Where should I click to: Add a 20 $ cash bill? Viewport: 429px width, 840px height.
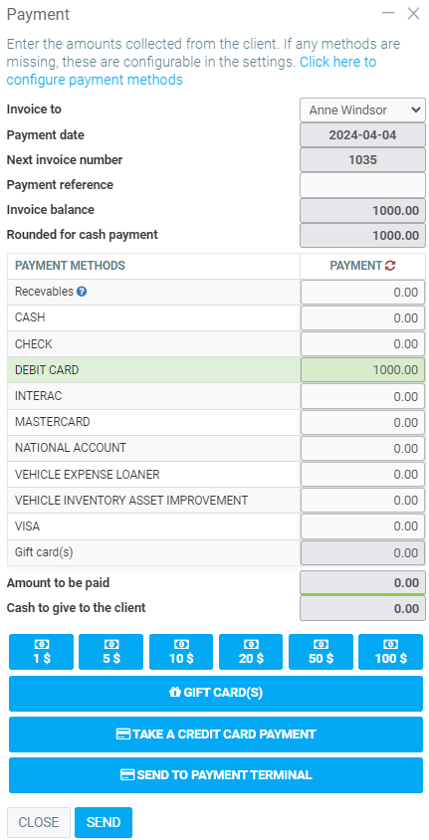point(251,652)
